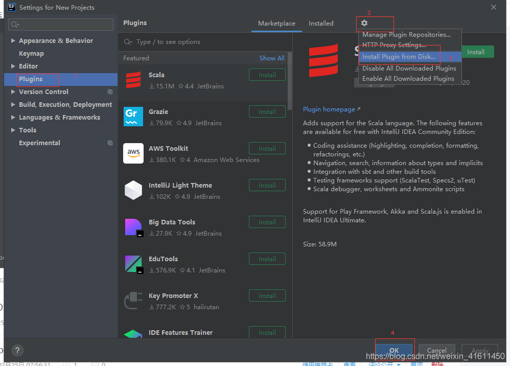Choose Manage Plugin Repositories menu entry
This screenshot has height=366, width=510.
pos(410,34)
